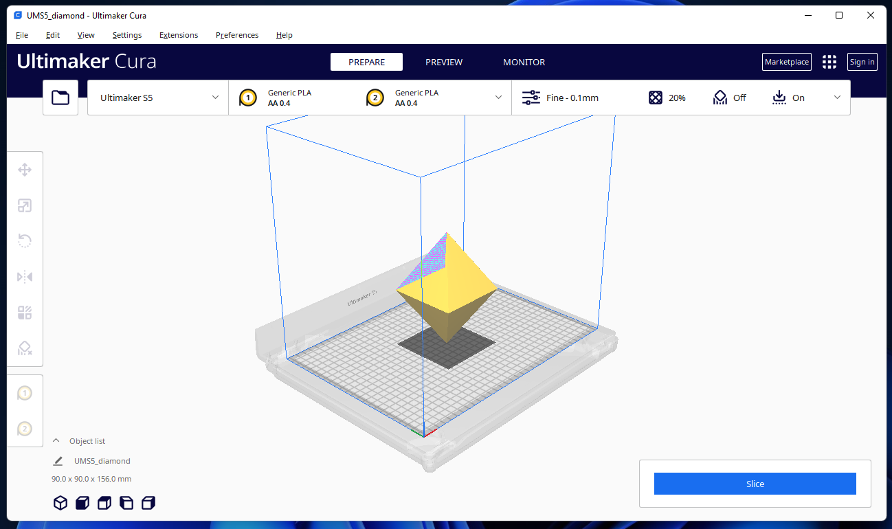Expand the material configuration dropdown chevron
The width and height of the screenshot is (892, 529).
coord(499,98)
